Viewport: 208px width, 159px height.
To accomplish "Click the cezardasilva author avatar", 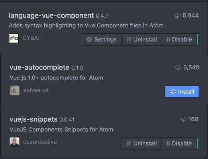I will (14, 142).
